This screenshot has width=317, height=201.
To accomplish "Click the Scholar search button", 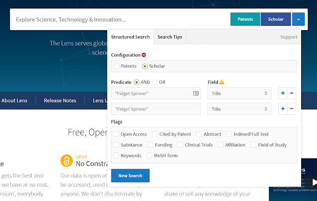I will pos(276,19).
